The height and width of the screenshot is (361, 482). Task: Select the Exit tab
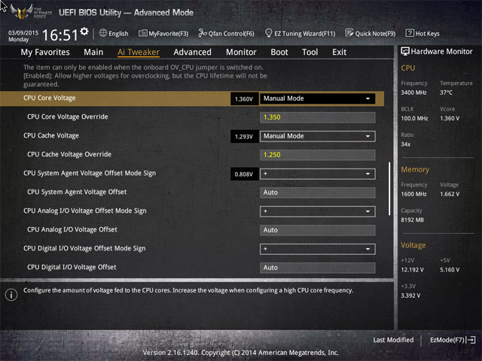[339, 52]
